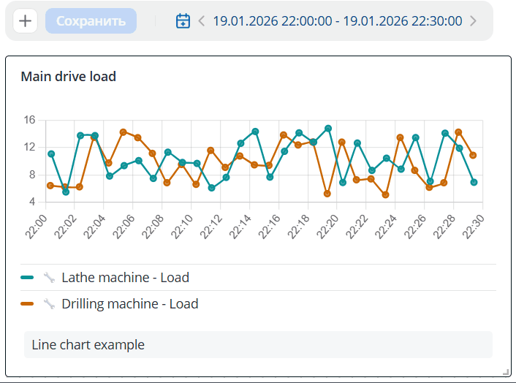Click wrench icon beside Lathe machine

click(x=49, y=278)
